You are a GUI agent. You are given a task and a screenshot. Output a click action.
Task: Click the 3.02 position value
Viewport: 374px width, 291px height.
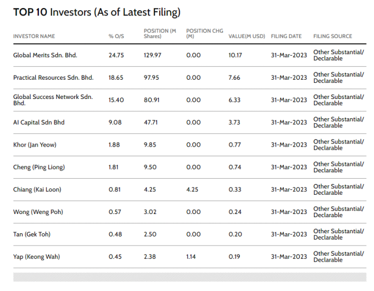pos(150,212)
